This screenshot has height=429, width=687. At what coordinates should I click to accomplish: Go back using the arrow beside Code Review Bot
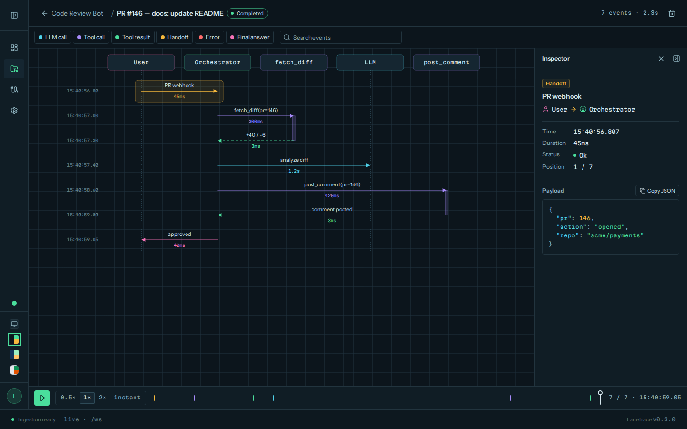pyautogui.click(x=44, y=13)
